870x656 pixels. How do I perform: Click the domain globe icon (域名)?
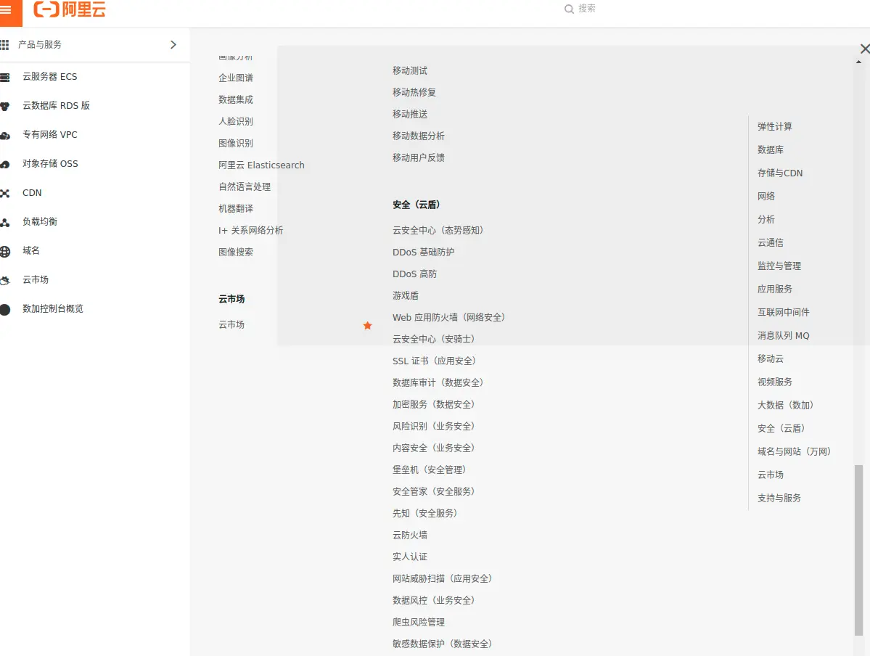click(5, 251)
